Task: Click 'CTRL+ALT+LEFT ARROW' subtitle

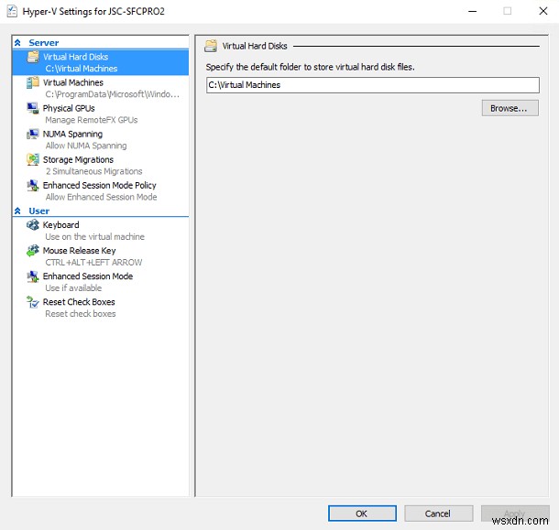Action: point(93,262)
